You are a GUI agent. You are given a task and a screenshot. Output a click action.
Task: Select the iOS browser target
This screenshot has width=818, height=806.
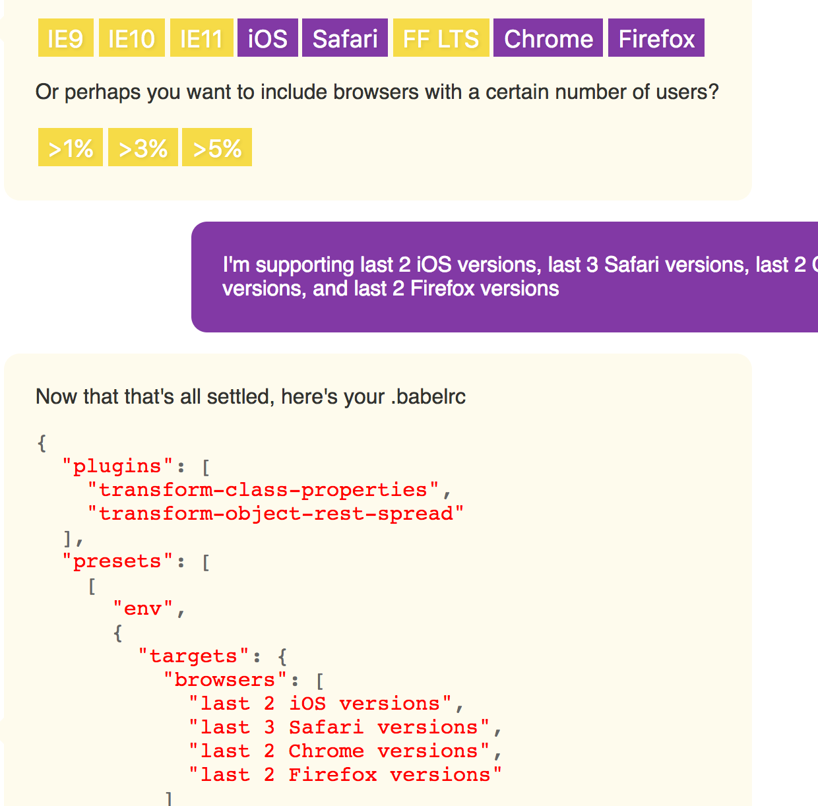tap(267, 38)
